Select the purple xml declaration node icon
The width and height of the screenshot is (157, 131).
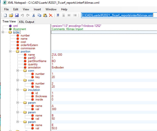pyautogui.click(x=10, y=26)
